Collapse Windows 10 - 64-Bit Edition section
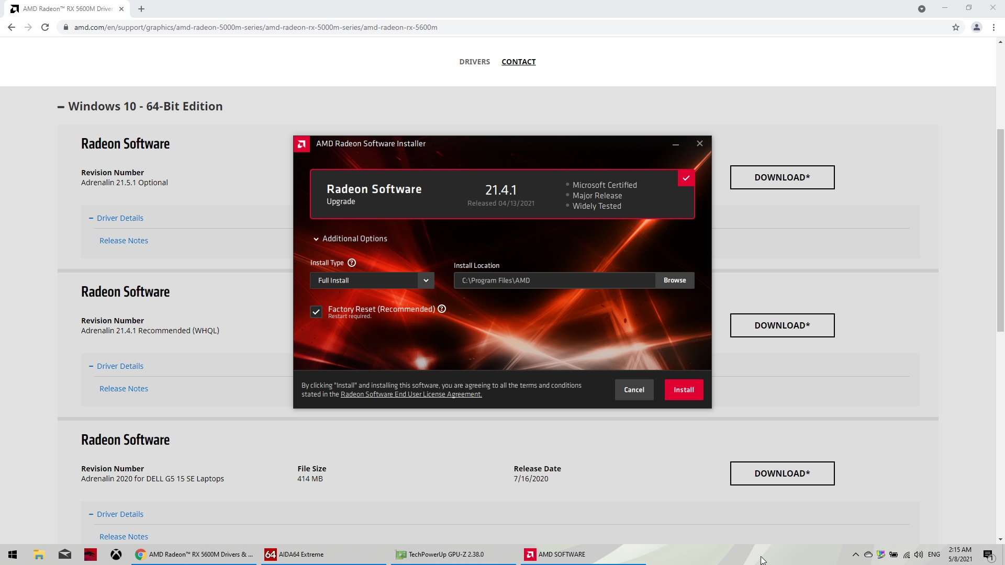Viewport: 1005px width, 565px height. coord(61,107)
